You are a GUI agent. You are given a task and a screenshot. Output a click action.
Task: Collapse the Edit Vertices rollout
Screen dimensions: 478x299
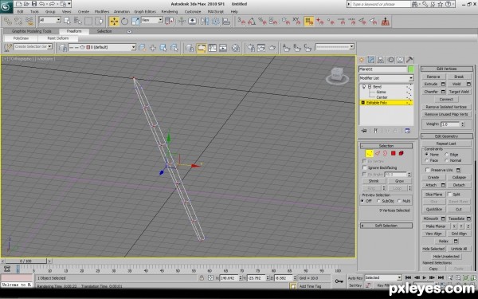(x=447, y=69)
